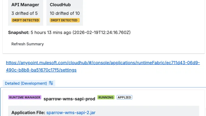Click the Snapshot label
This screenshot has width=206, height=116.
point(19,32)
